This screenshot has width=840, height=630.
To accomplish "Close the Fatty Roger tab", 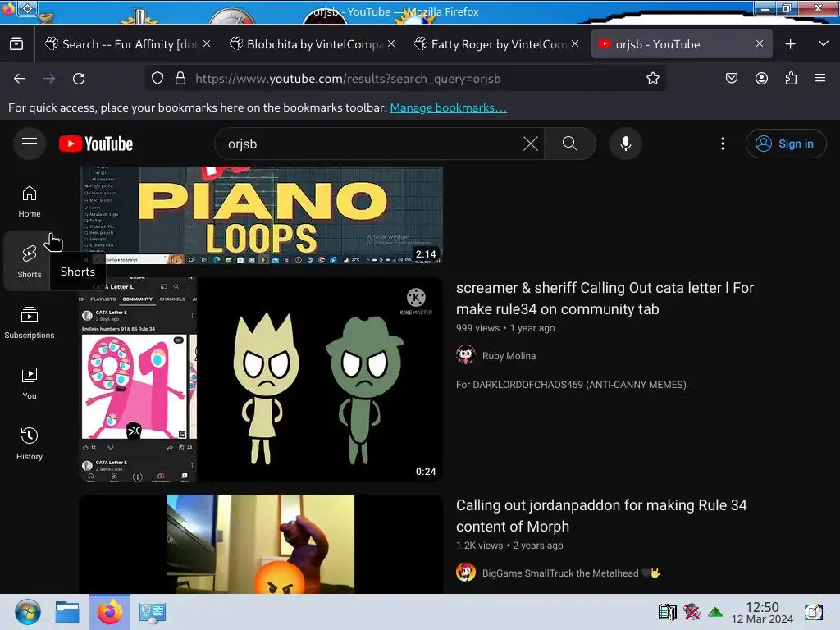I will pos(575,43).
